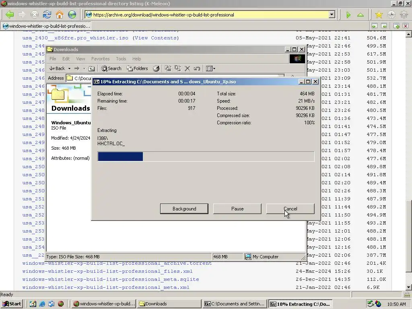The width and height of the screenshot is (412, 309).
Task: Click Back in the Downloads Explorer window
Action: point(57,68)
